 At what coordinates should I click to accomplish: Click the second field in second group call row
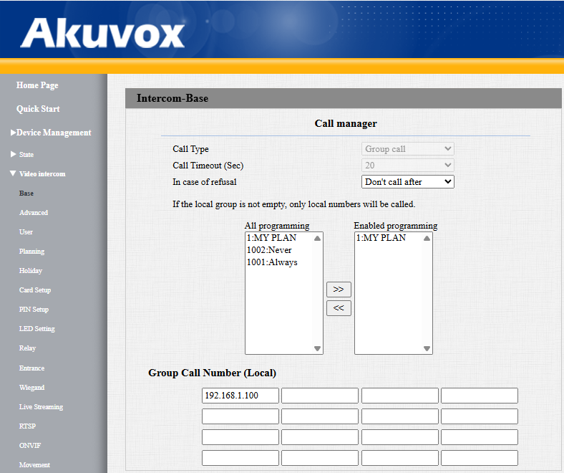coord(320,416)
